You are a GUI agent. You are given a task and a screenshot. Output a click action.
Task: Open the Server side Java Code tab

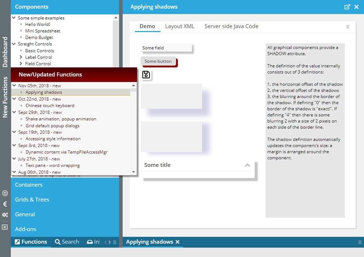point(231,26)
